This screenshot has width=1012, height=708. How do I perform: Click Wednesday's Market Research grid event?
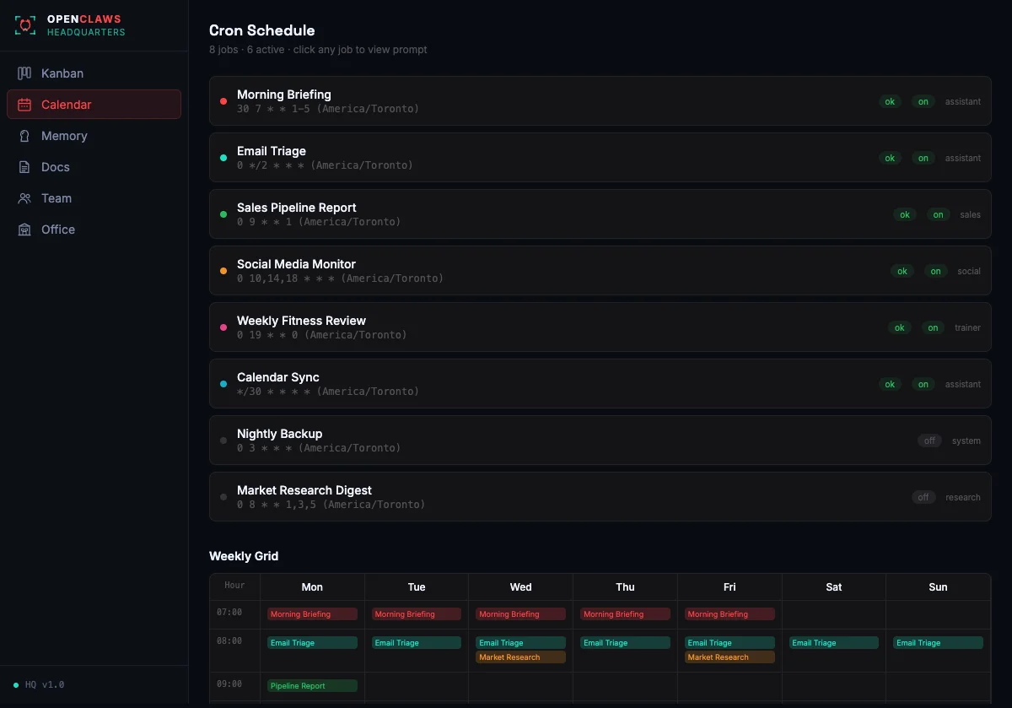[x=520, y=657]
